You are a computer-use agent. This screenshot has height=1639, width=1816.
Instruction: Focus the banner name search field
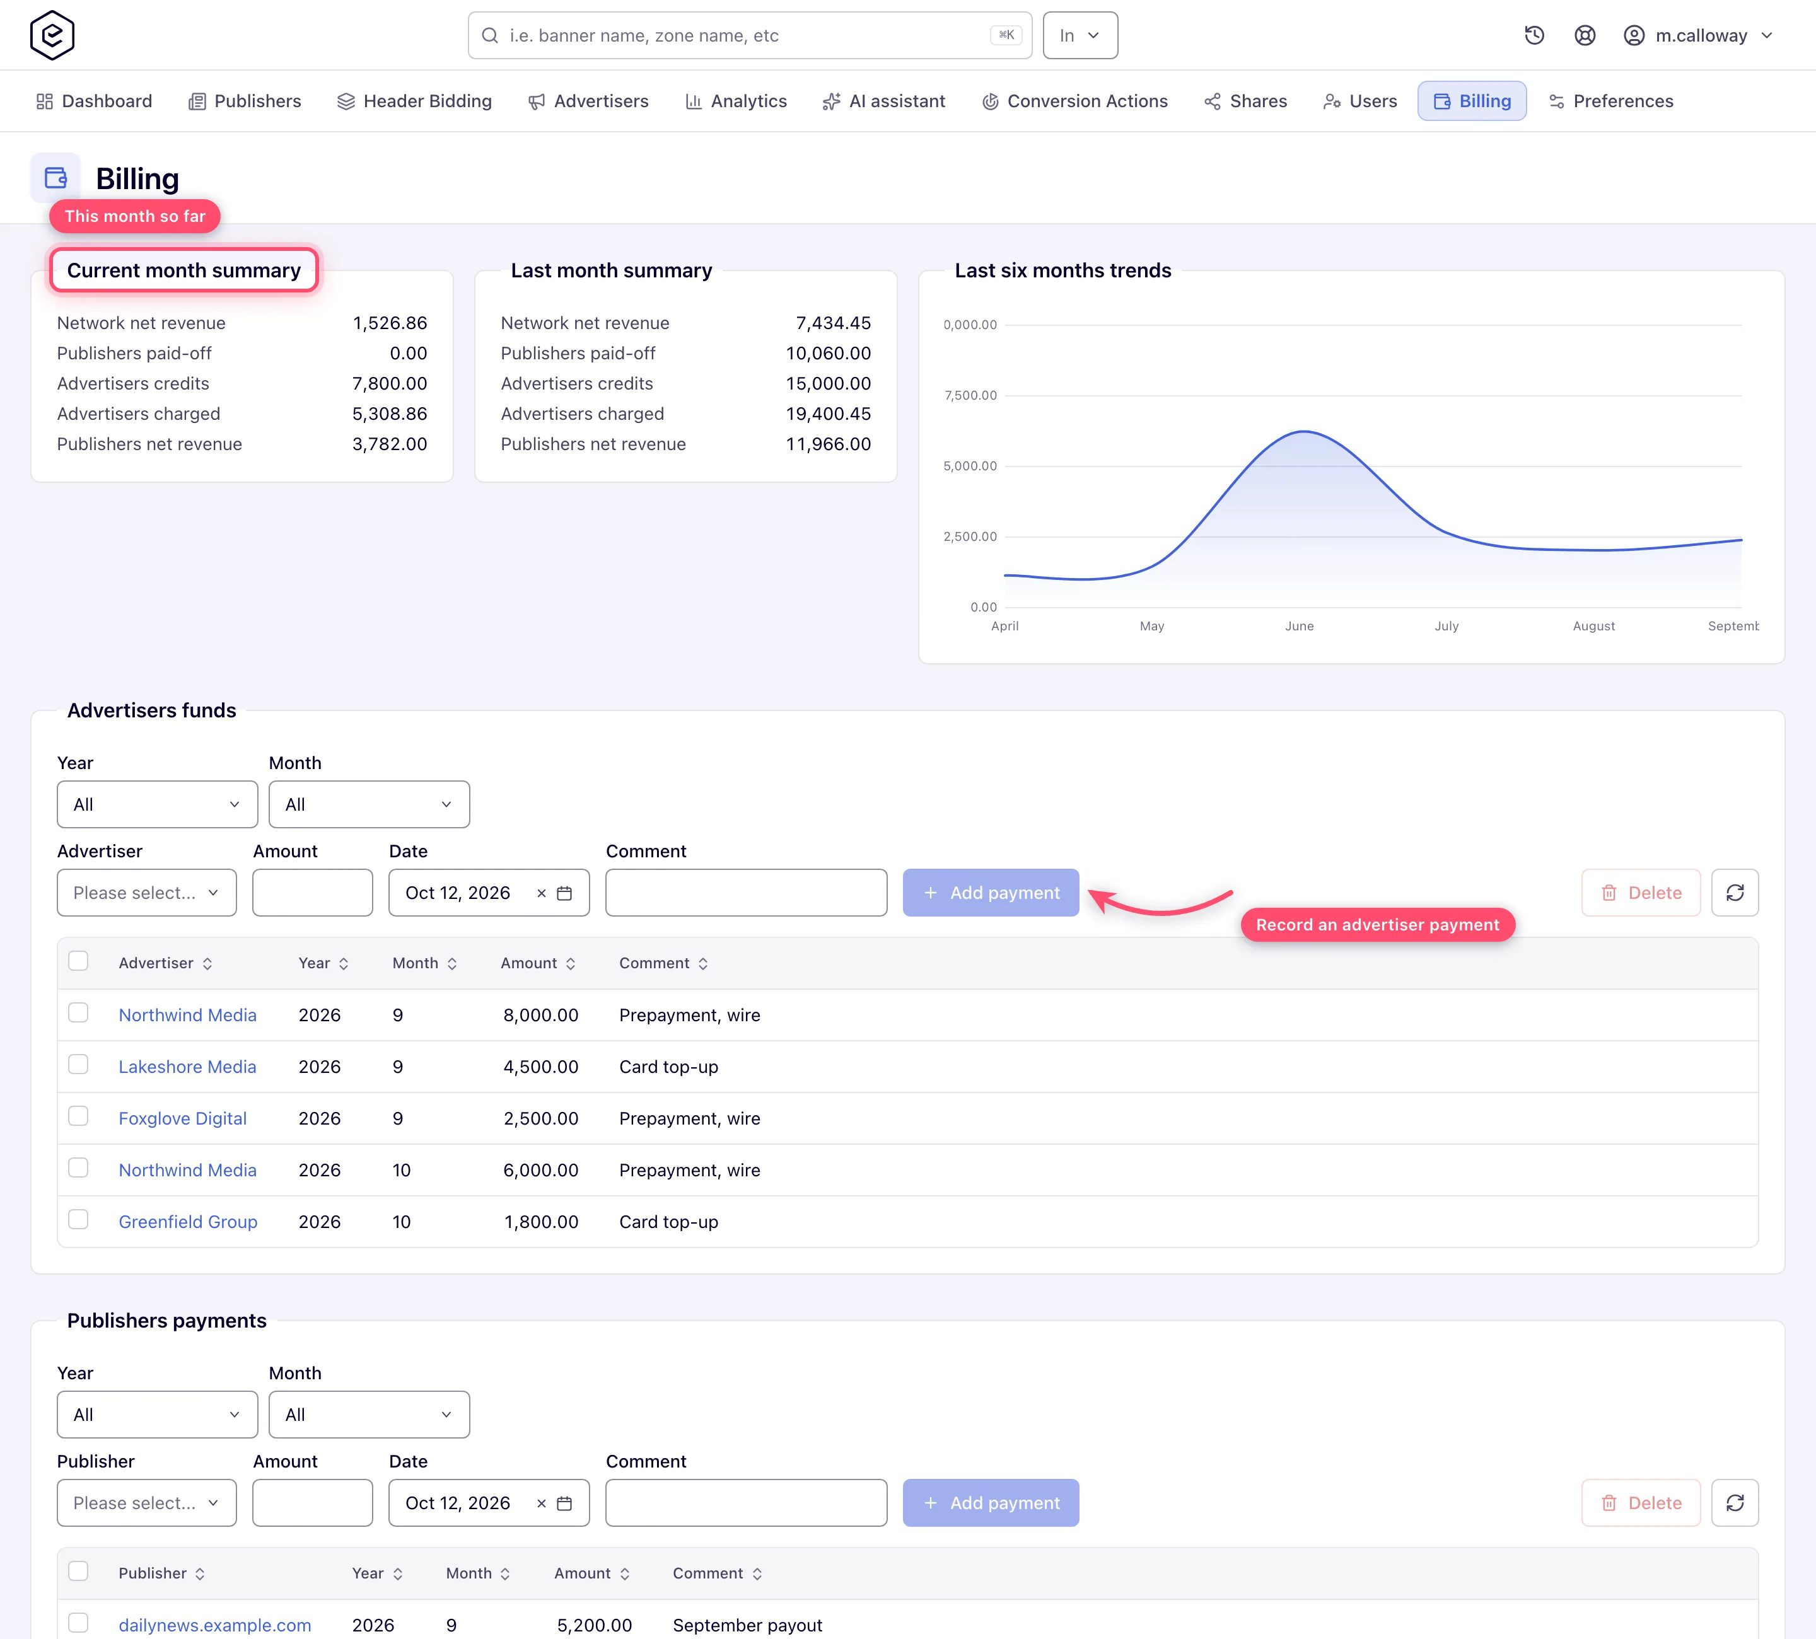click(750, 35)
